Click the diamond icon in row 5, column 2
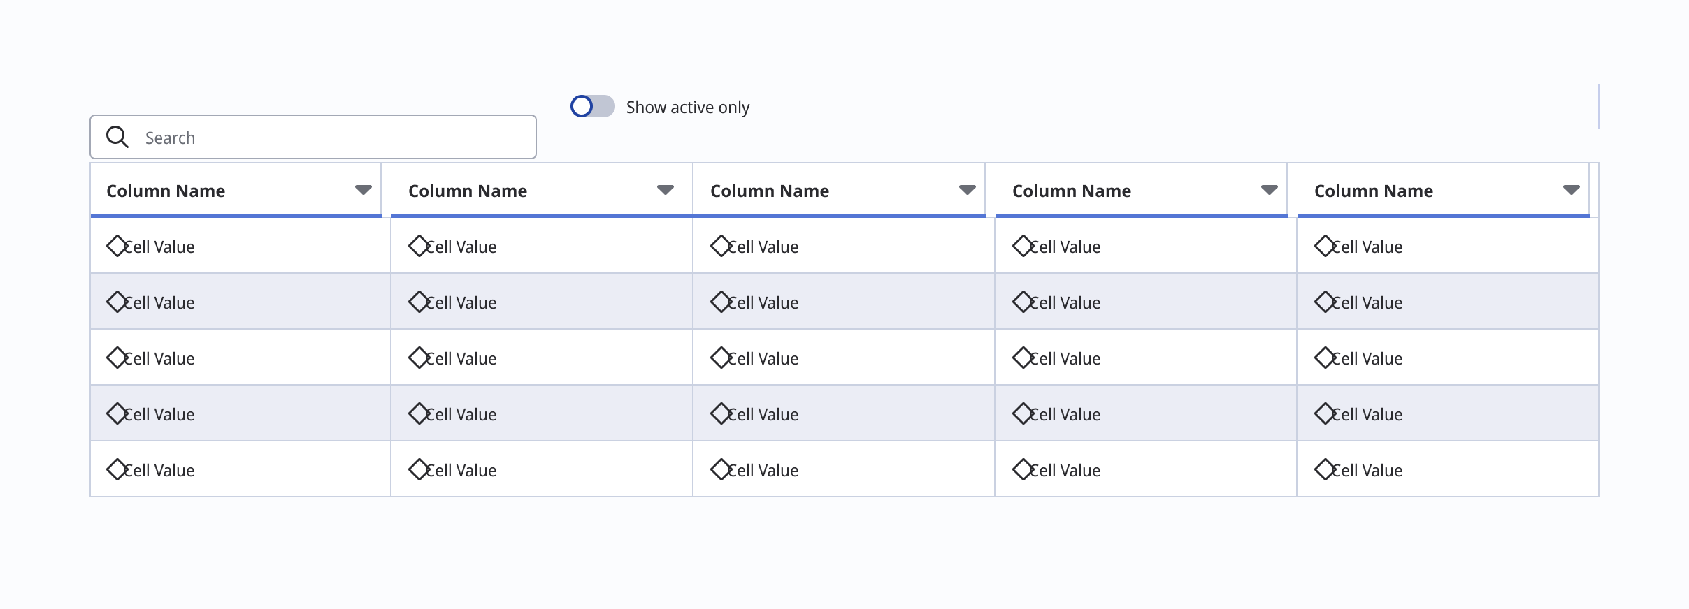This screenshot has width=1689, height=609. coord(419,469)
